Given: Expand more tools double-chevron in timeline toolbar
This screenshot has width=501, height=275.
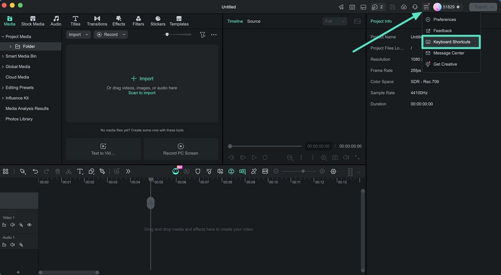Looking at the screenshot, I should 128,172.
